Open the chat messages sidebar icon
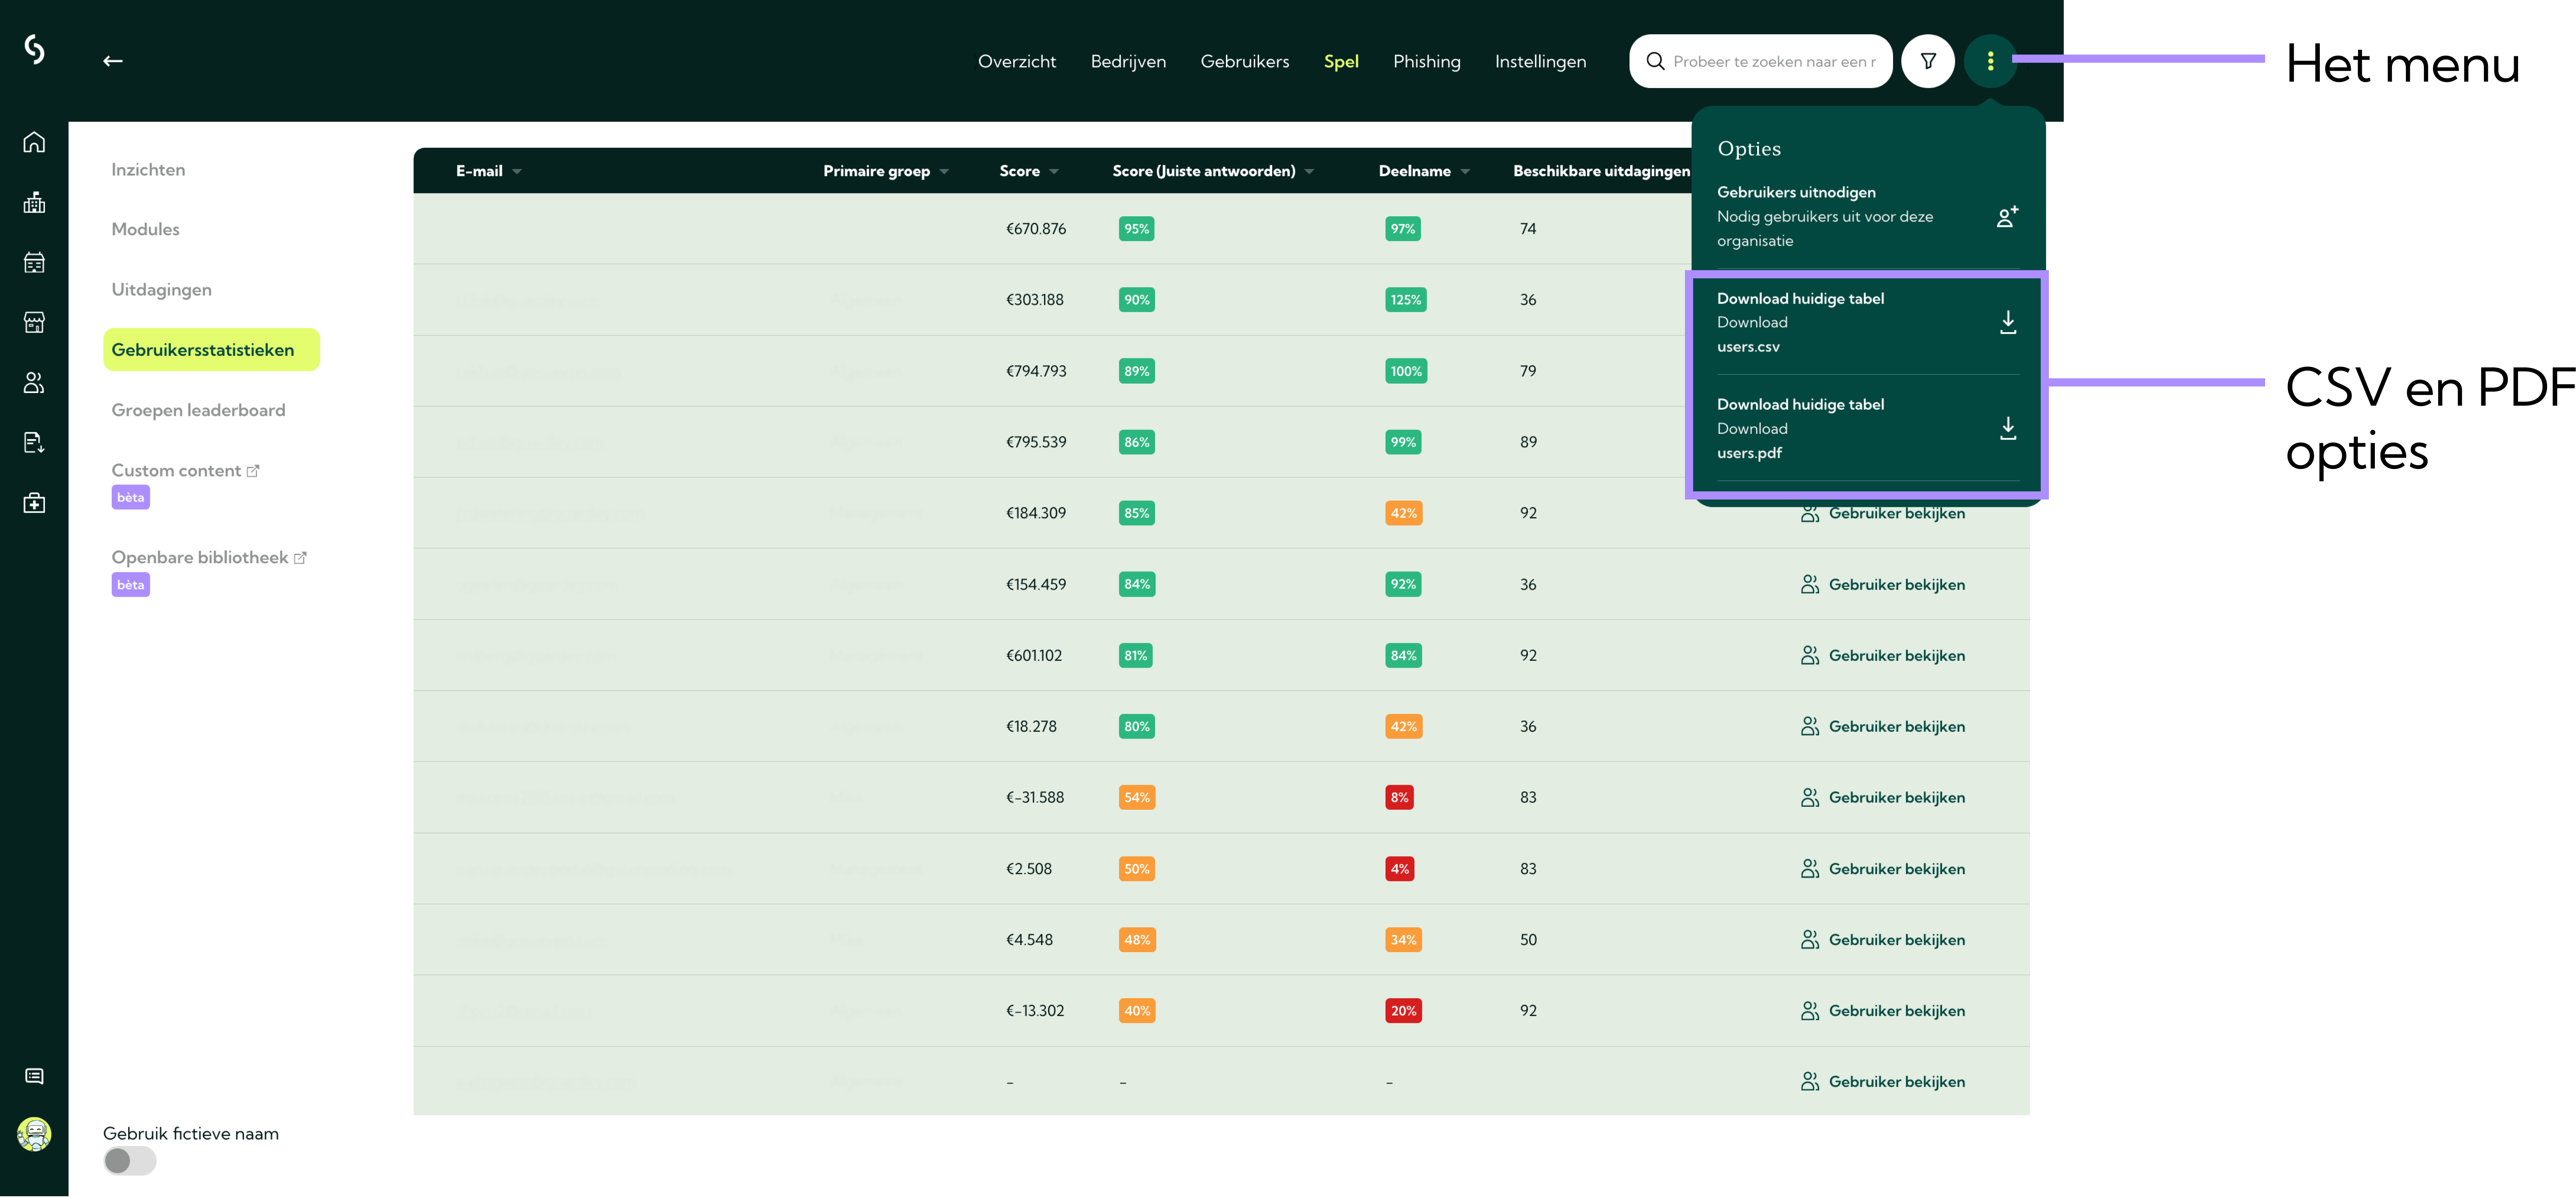 click(34, 1076)
